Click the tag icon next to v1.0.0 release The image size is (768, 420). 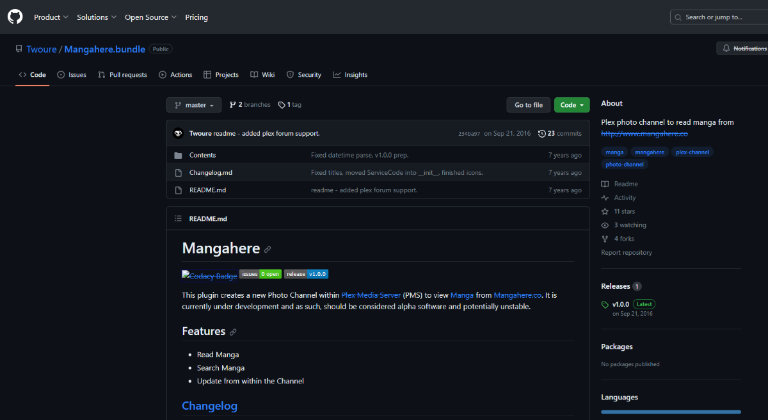[605, 305]
